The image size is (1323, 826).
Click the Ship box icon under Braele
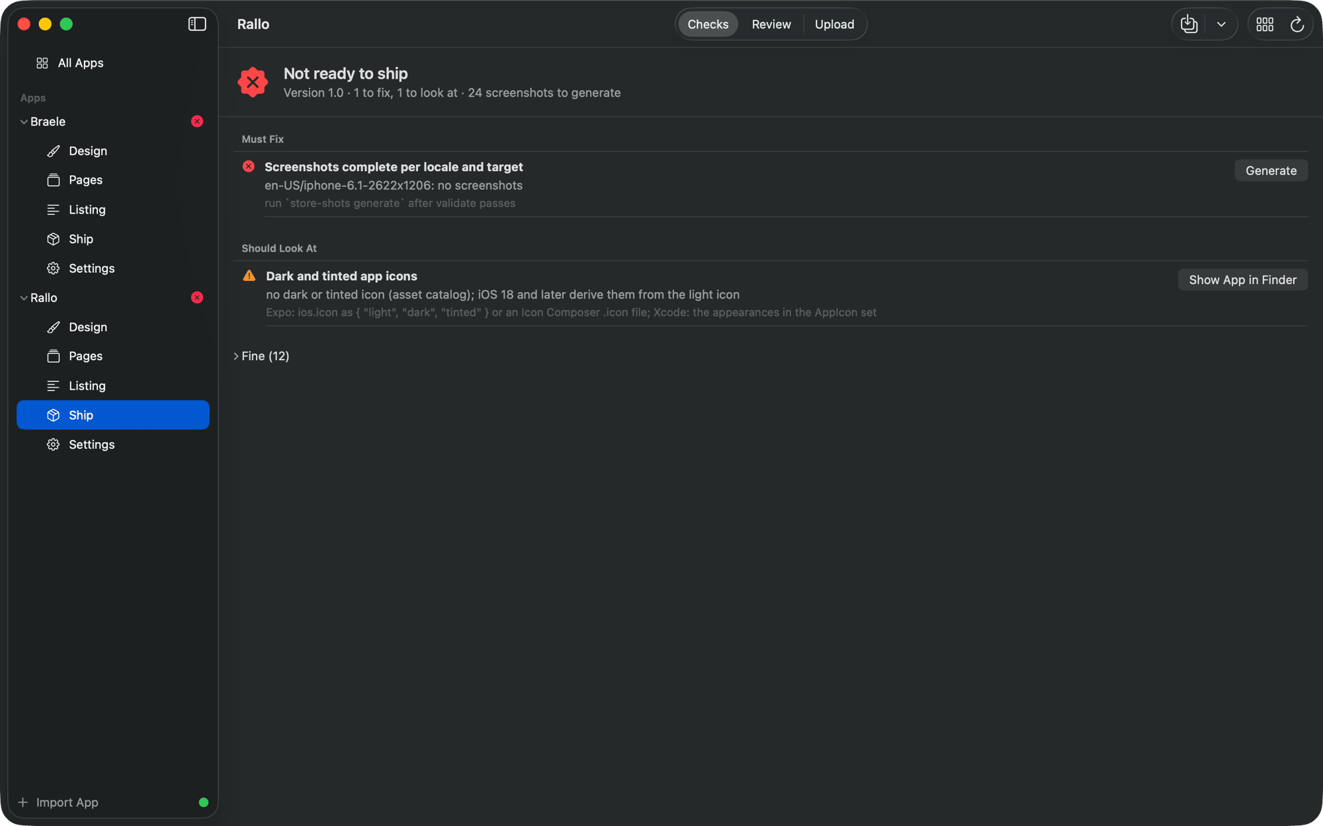click(x=54, y=239)
